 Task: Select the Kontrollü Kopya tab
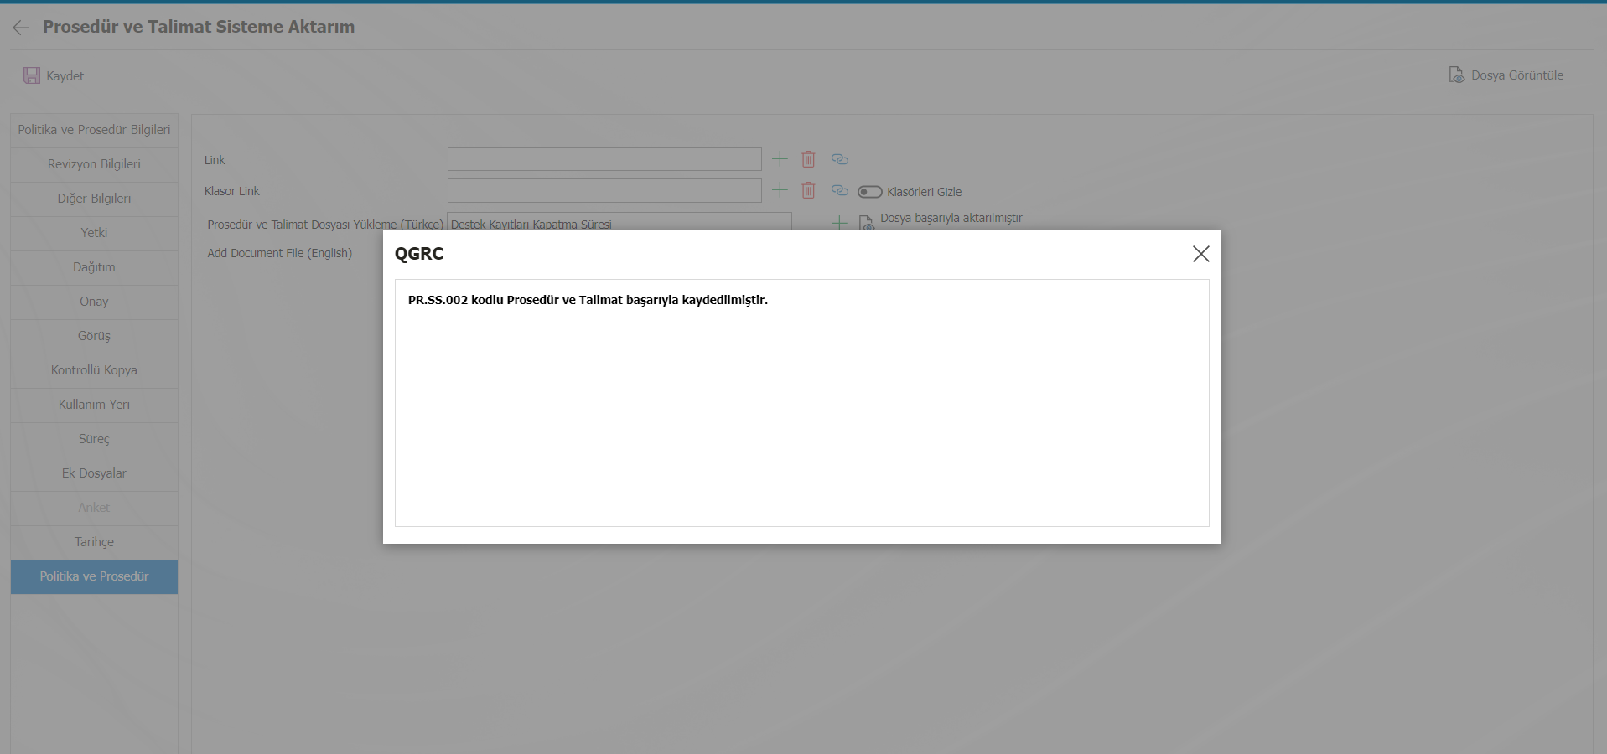(x=94, y=370)
